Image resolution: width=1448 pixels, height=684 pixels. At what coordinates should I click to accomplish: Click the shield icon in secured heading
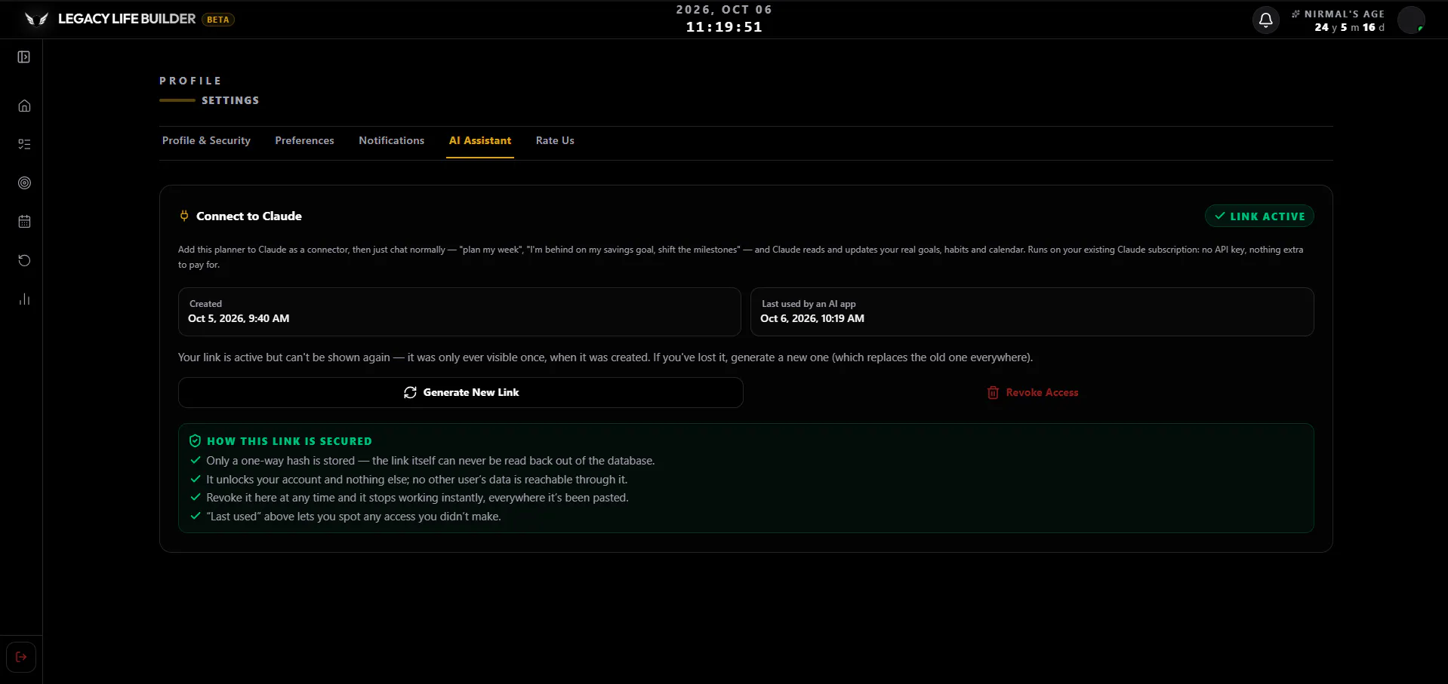pyautogui.click(x=195, y=441)
